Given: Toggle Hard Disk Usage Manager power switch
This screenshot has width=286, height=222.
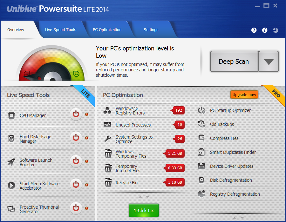Looking at the screenshot, I should 76,138.
